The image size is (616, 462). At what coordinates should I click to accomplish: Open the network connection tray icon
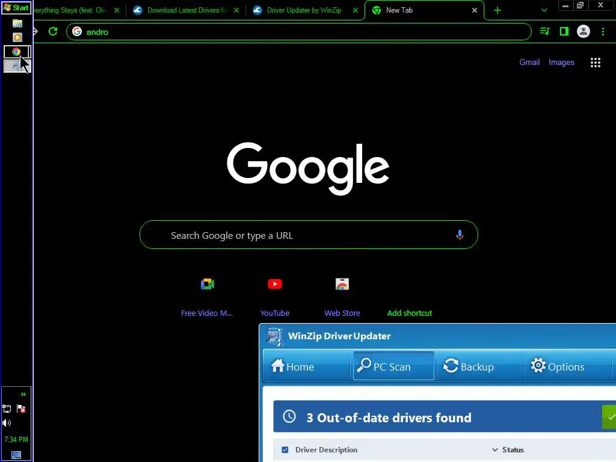(7, 408)
